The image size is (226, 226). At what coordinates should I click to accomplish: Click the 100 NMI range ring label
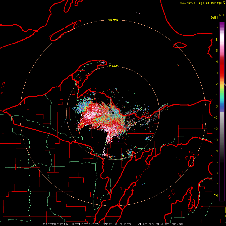coord(113,20)
